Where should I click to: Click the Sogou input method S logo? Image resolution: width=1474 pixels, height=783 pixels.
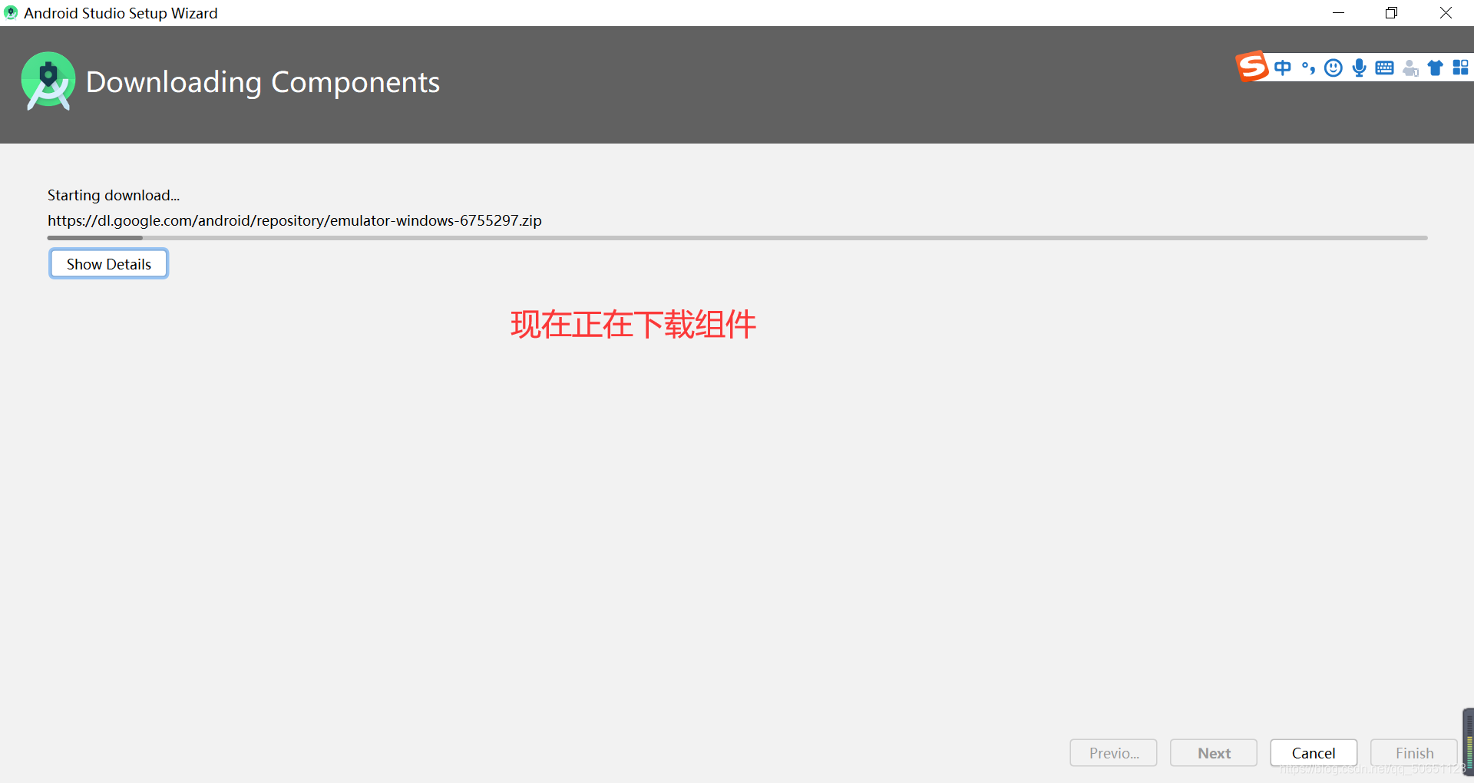[1251, 67]
